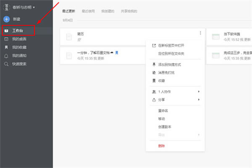252x168 pixels.
Task: Expand the 分享 submenu arrow
Action: coord(198,100)
